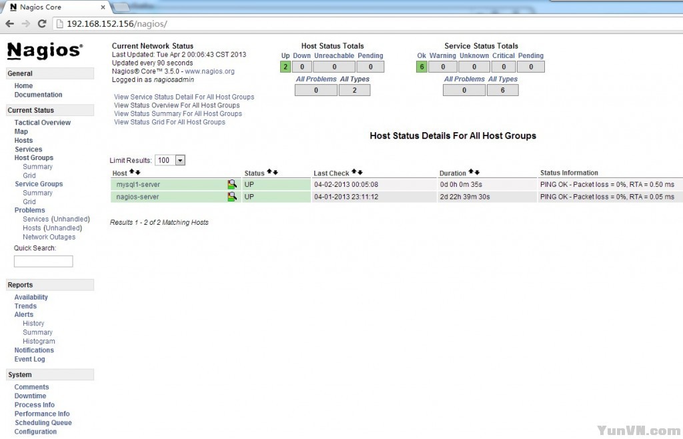
Task: Open Alerts report
Action: [23, 314]
